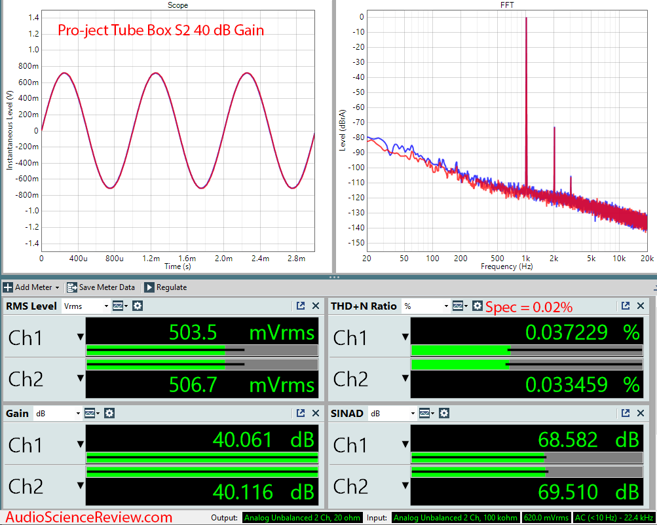Click the 'Instantaneous Level (V)' axis label

pos(9,131)
